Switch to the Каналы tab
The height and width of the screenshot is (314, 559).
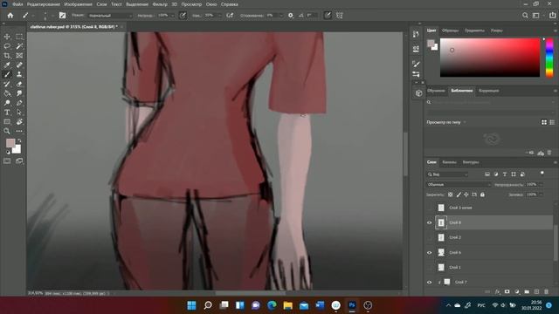click(x=449, y=162)
